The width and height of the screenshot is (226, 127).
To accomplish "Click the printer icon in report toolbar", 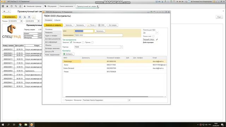I will [x=29, y=17].
